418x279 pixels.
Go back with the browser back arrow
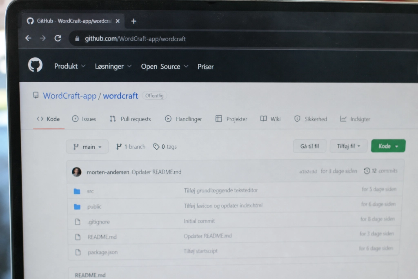coord(28,38)
